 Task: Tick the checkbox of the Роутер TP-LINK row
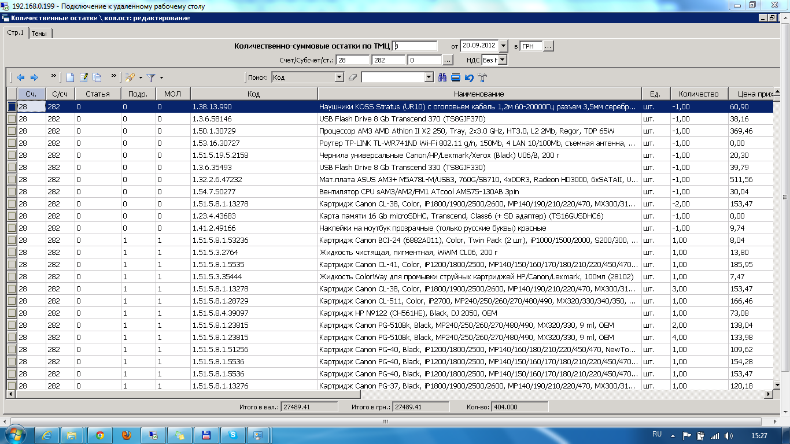click(12, 143)
